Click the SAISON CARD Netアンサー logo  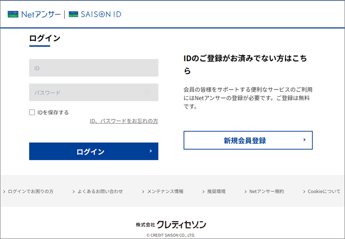pyautogui.click(x=34, y=15)
